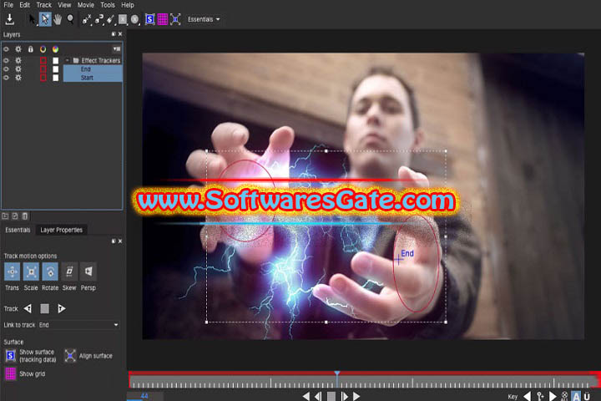The image size is (601, 401).
Task: Click the Group Layer icon below Layers list
Action: [5, 216]
